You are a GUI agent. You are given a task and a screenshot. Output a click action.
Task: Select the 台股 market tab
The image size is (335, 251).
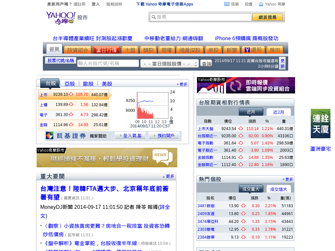[x=51, y=83]
